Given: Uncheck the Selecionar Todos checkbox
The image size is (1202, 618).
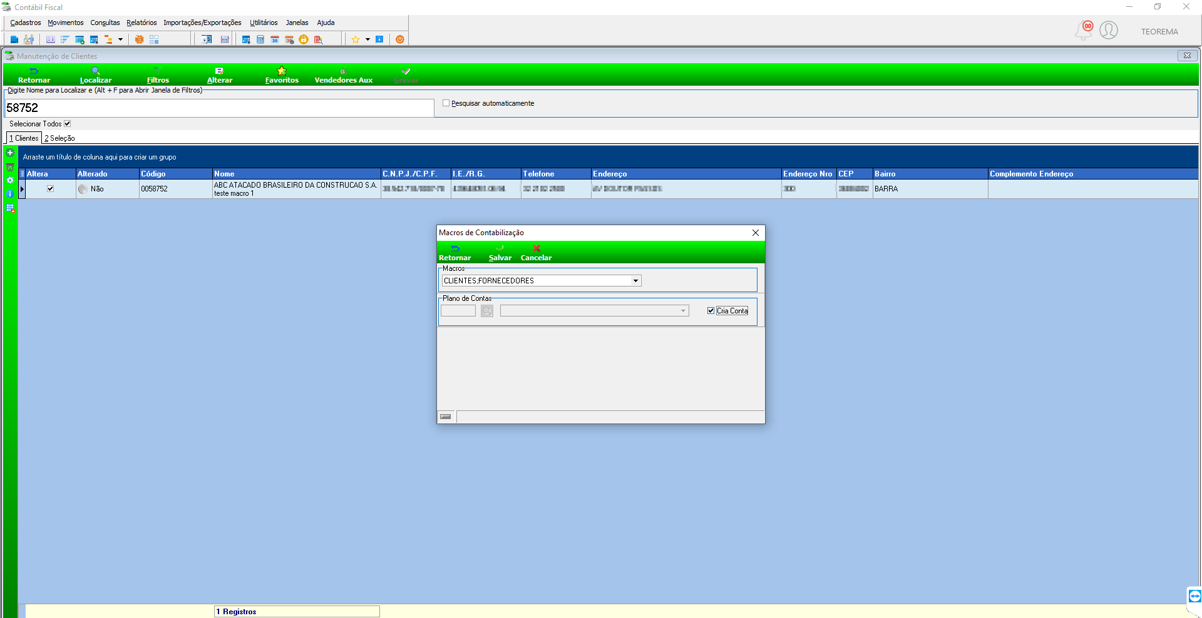Looking at the screenshot, I should (x=68, y=124).
